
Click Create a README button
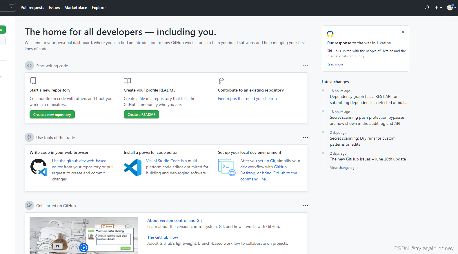point(141,114)
